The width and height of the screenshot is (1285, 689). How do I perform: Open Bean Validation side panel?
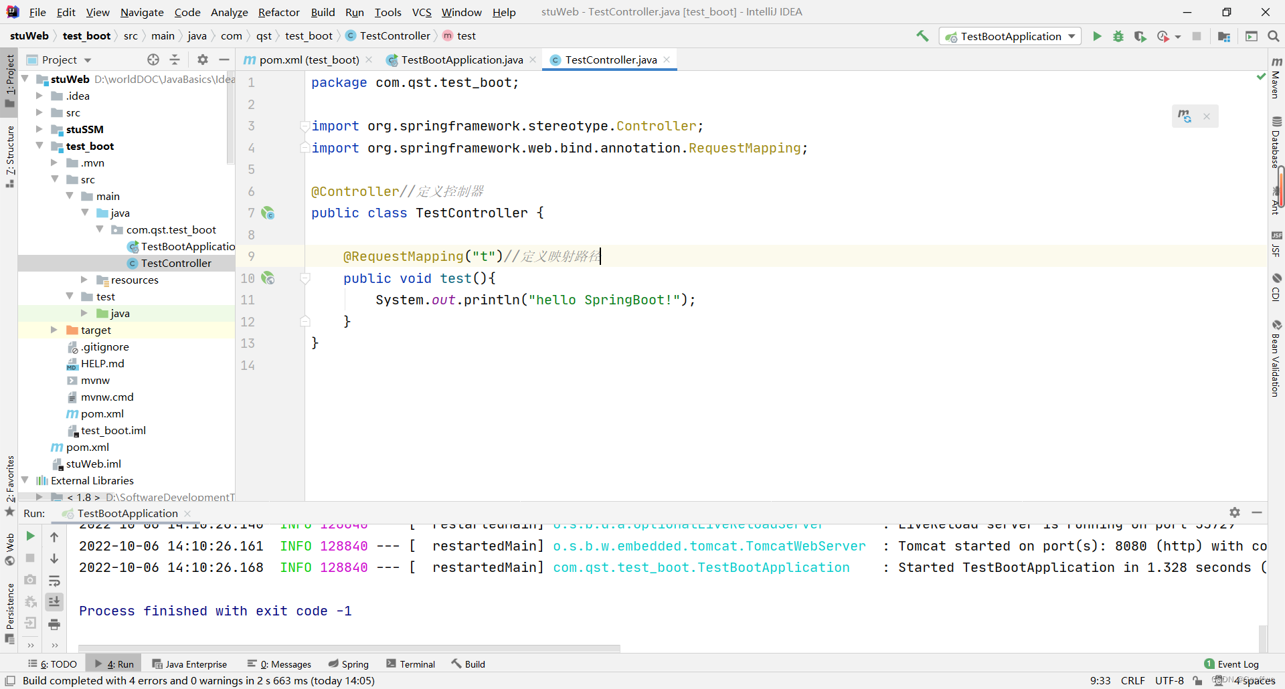tap(1276, 359)
